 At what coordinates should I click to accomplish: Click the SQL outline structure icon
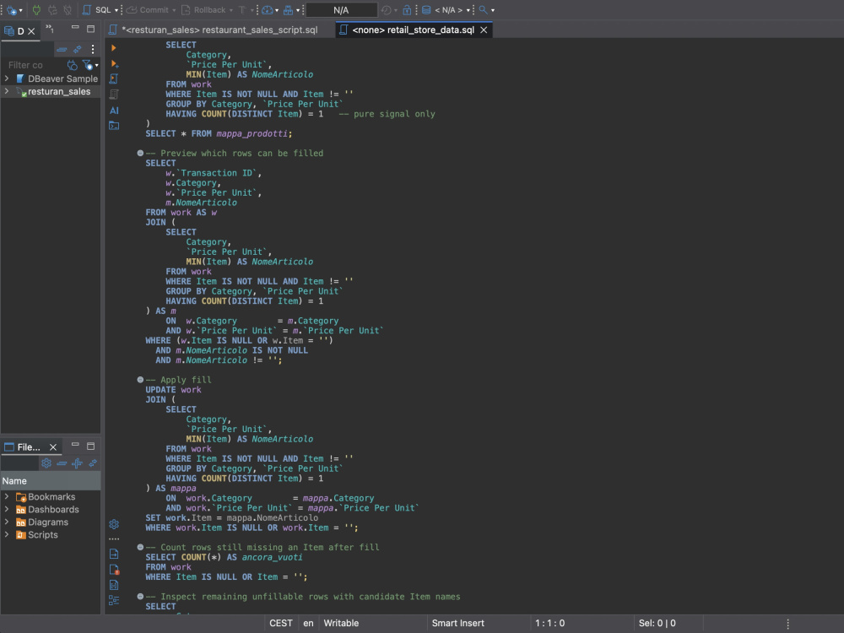coord(114,600)
